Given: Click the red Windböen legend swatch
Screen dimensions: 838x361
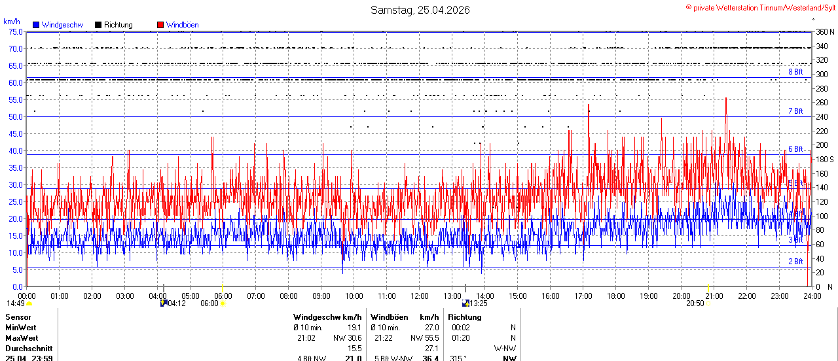Looking at the screenshot, I should [160, 25].
